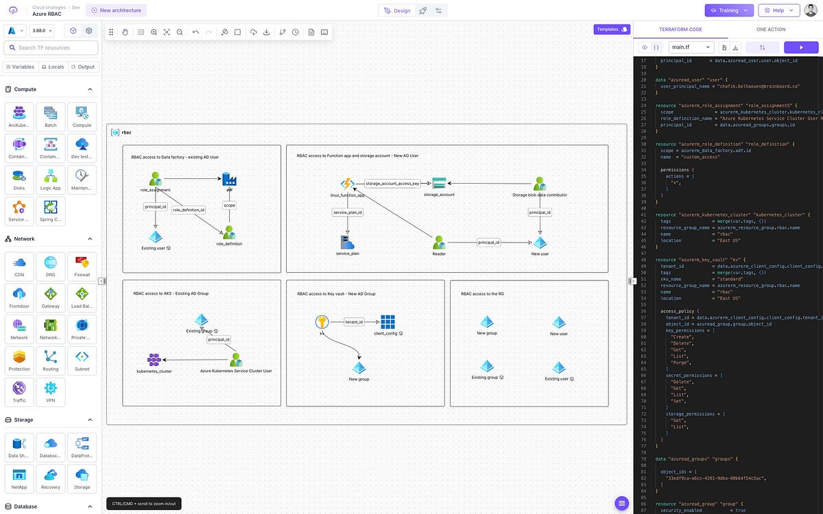Select the hand pan tool
Image resolution: width=823 pixels, height=514 pixels.
pos(125,32)
